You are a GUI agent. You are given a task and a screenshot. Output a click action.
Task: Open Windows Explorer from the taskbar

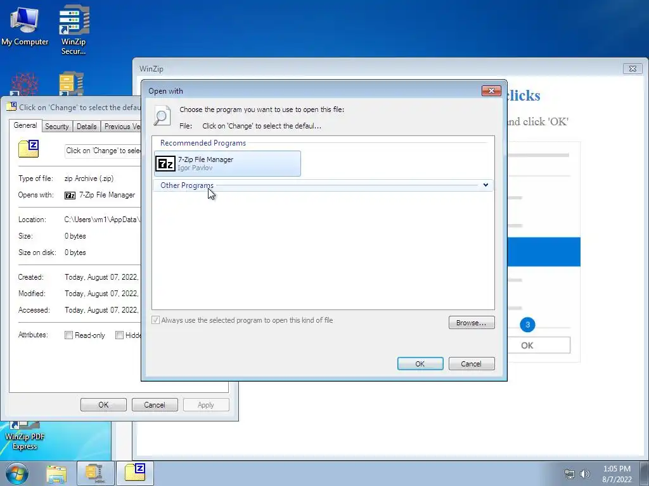point(56,473)
